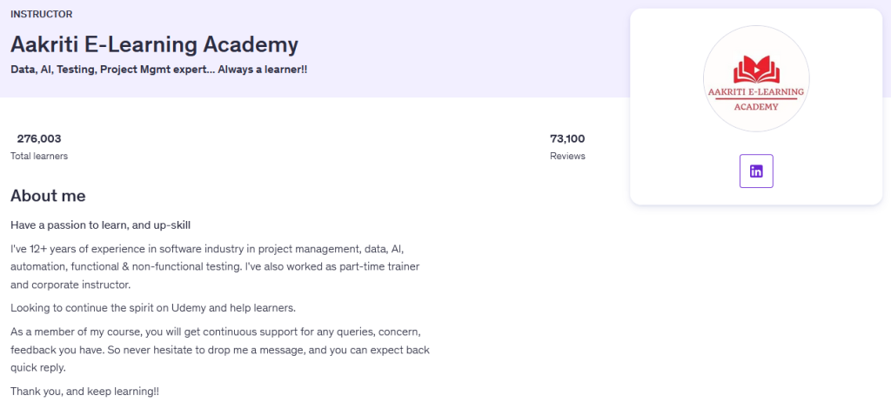Click the "ACADEMY" word under the logo's red line
The width and height of the screenshot is (891, 409).
pyautogui.click(x=756, y=106)
